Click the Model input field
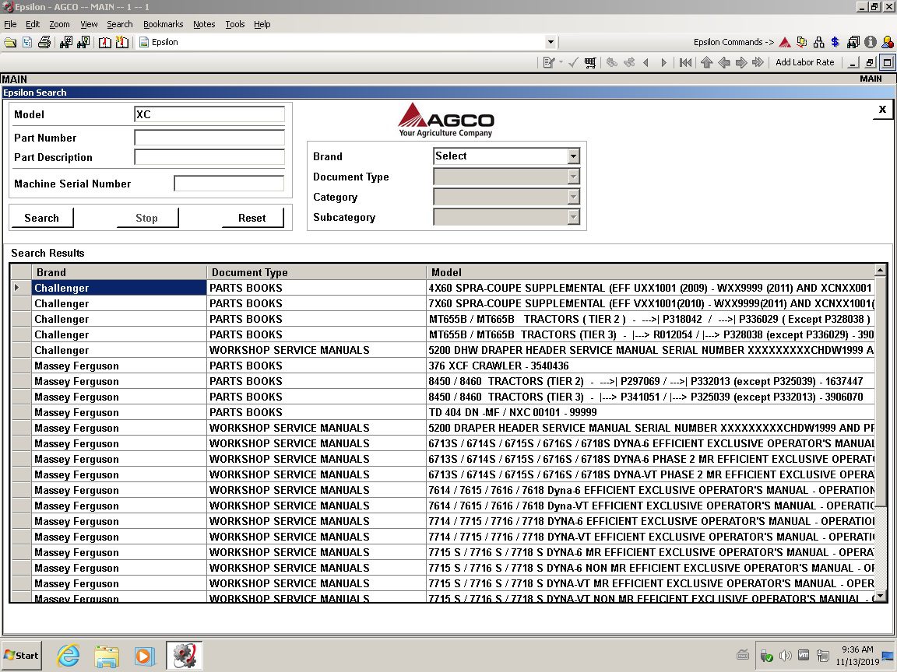The width and height of the screenshot is (897, 672). pos(209,114)
